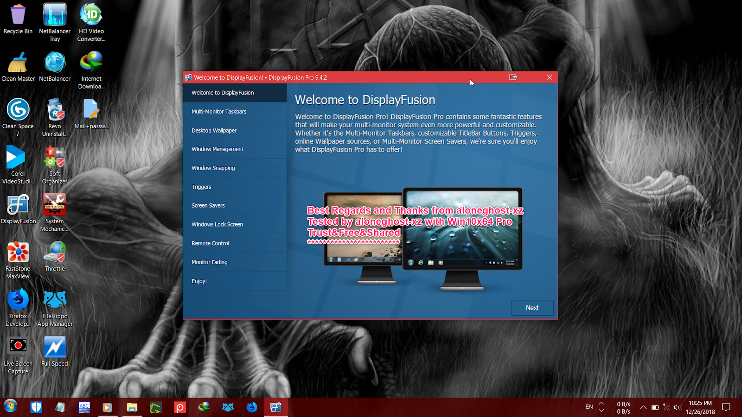Go to Screen Savers section
This screenshot has height=417, width=742.
click(x=235, y=206)
